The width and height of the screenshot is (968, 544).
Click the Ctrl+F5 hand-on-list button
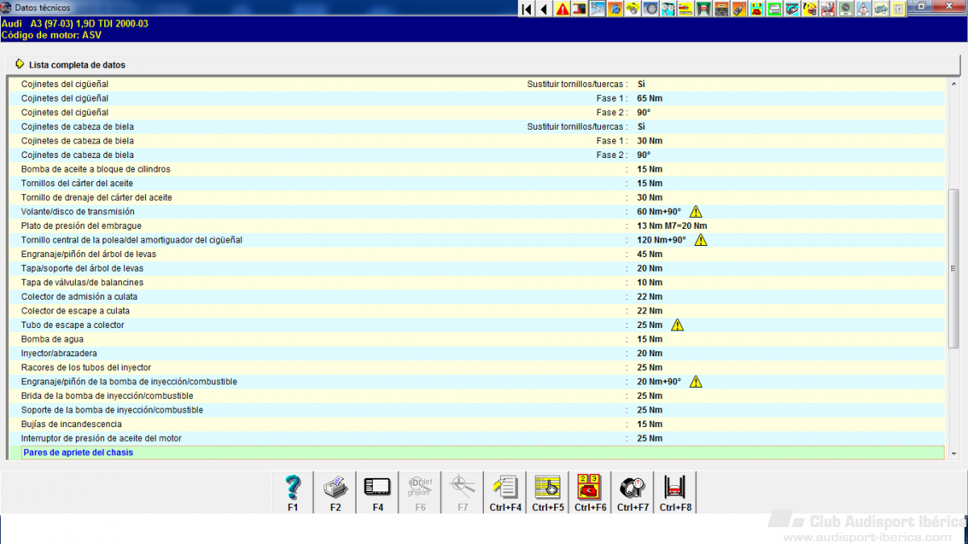click(548, 492)
